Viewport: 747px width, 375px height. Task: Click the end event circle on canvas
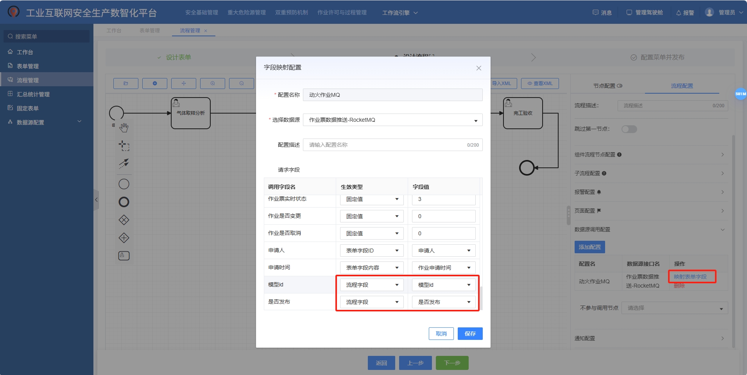(527, 168)
